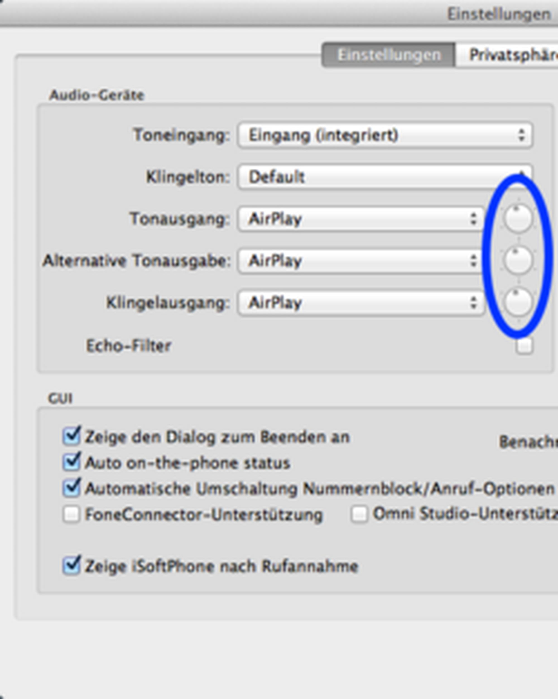The width and height of the screenshot is (558, 699).
Task: Click the Klingelausgang volume knob
Action: click(x=518, y=302)
